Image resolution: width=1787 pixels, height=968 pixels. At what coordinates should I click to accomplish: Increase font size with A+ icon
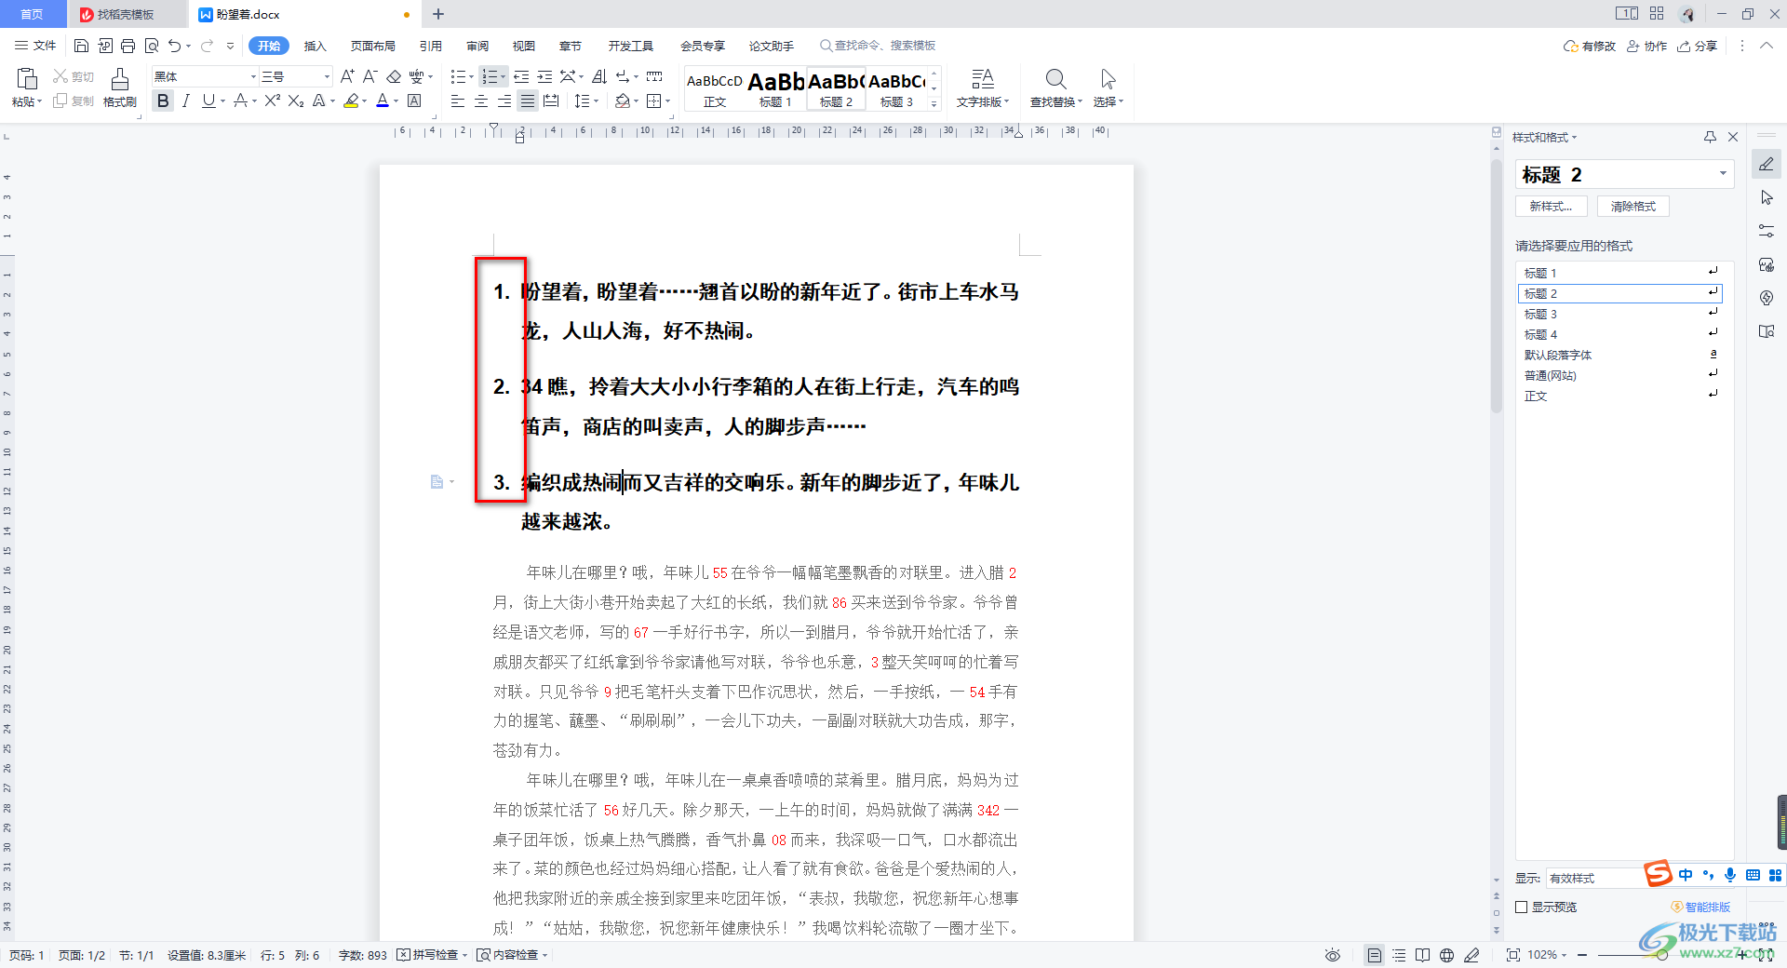[347, 76]
